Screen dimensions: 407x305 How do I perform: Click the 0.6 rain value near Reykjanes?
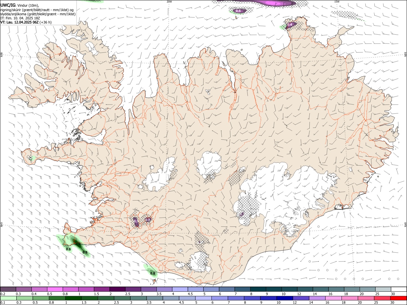(68, 249)
